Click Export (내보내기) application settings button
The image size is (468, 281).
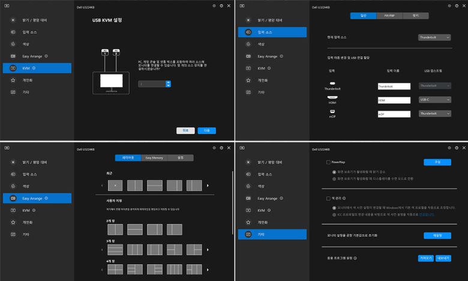[443, 258]
